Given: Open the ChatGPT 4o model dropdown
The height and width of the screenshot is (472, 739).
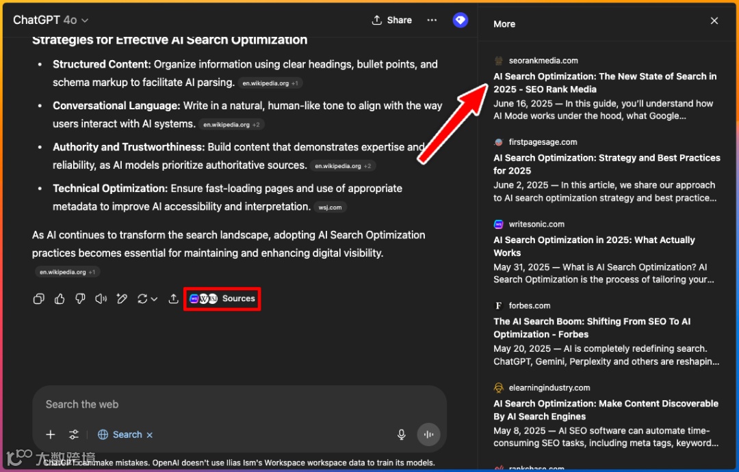Looking at the screenshot, I should tap(51, 20).
